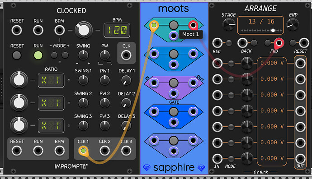Viewport: 312px width, 179px height.
Task: Toggle the MODE button on ARRANGE bottom row
Action: 231,159
